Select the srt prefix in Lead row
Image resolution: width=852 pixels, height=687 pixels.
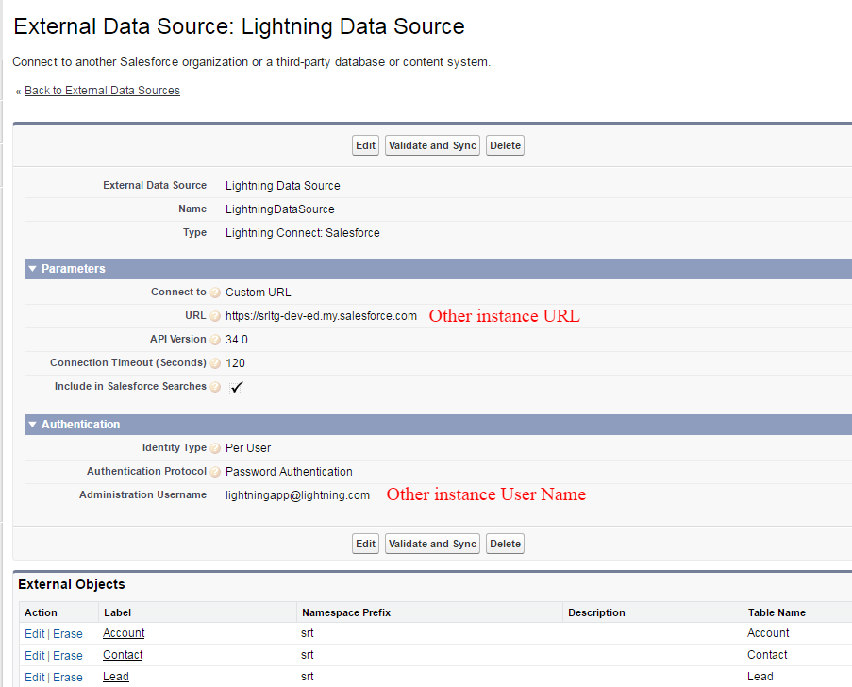(307, 677)
